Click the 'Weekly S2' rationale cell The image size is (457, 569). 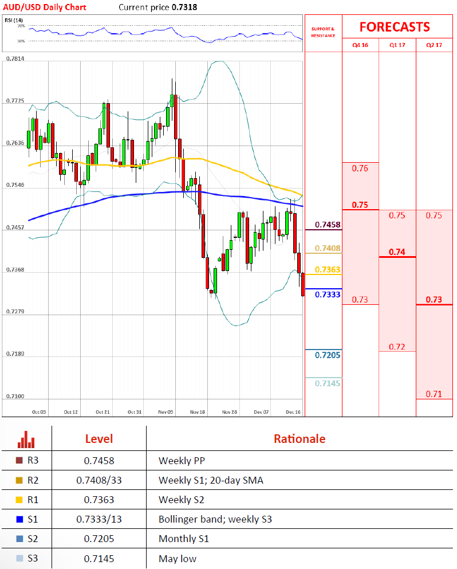[182, 500]
